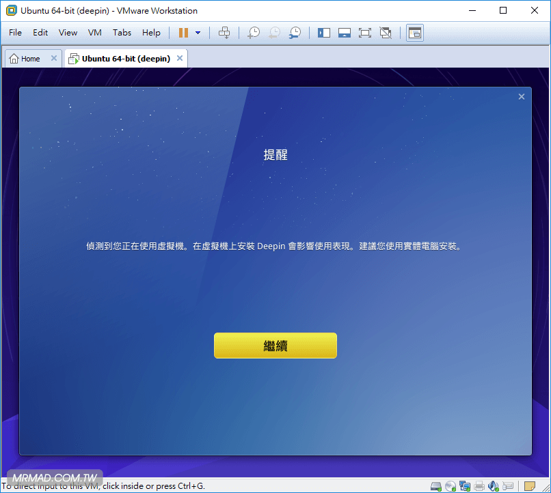The width and height of the screenshot is (551, 493).
Task: Toggle the thumbnail bar view icon
Action: (x=345, y=33)
